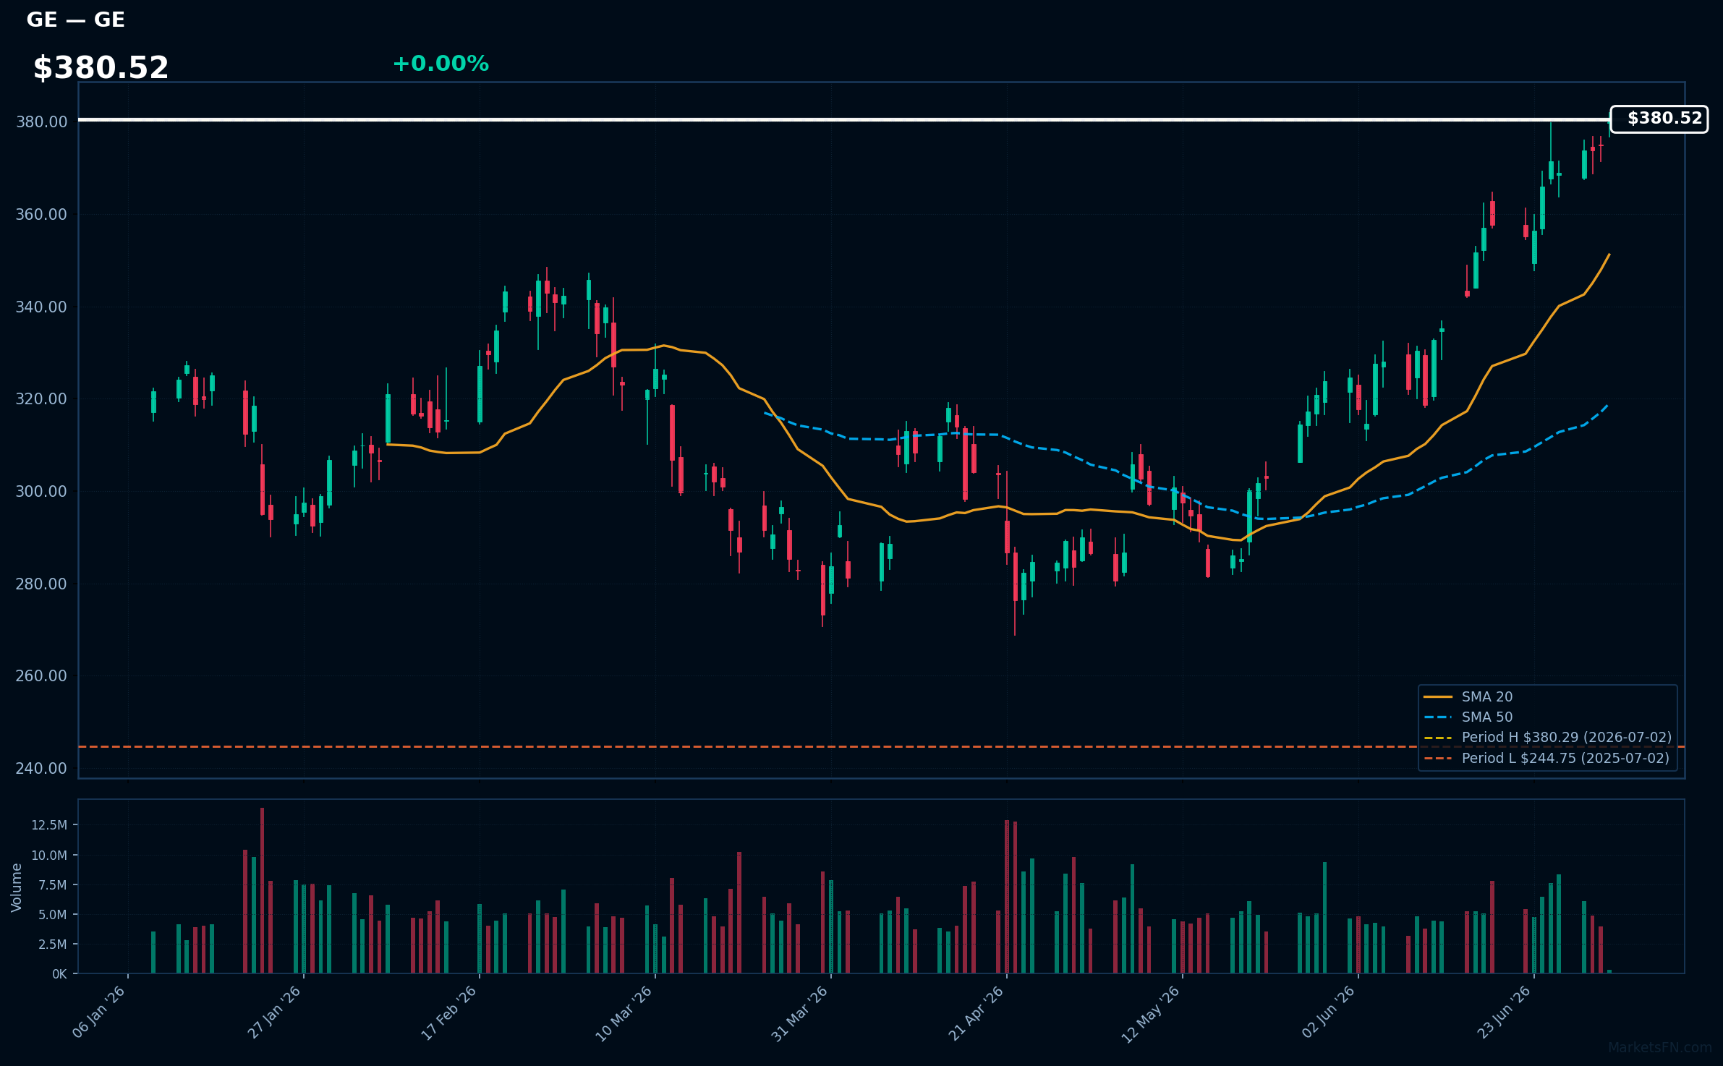Click the 02 Jun '26 date label
Viewport: 1723px width, 1066px height.
1328,1012
